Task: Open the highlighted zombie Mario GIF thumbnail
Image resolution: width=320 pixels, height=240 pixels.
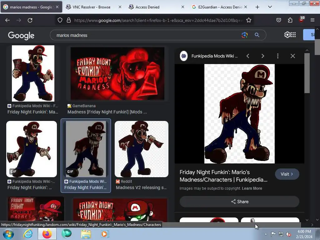Action: coord(86,149)
